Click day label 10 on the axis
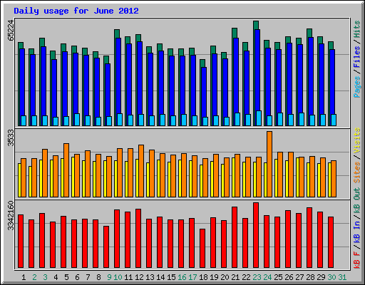Viewport: 365px width, 285px height. (x=118, y=277)
